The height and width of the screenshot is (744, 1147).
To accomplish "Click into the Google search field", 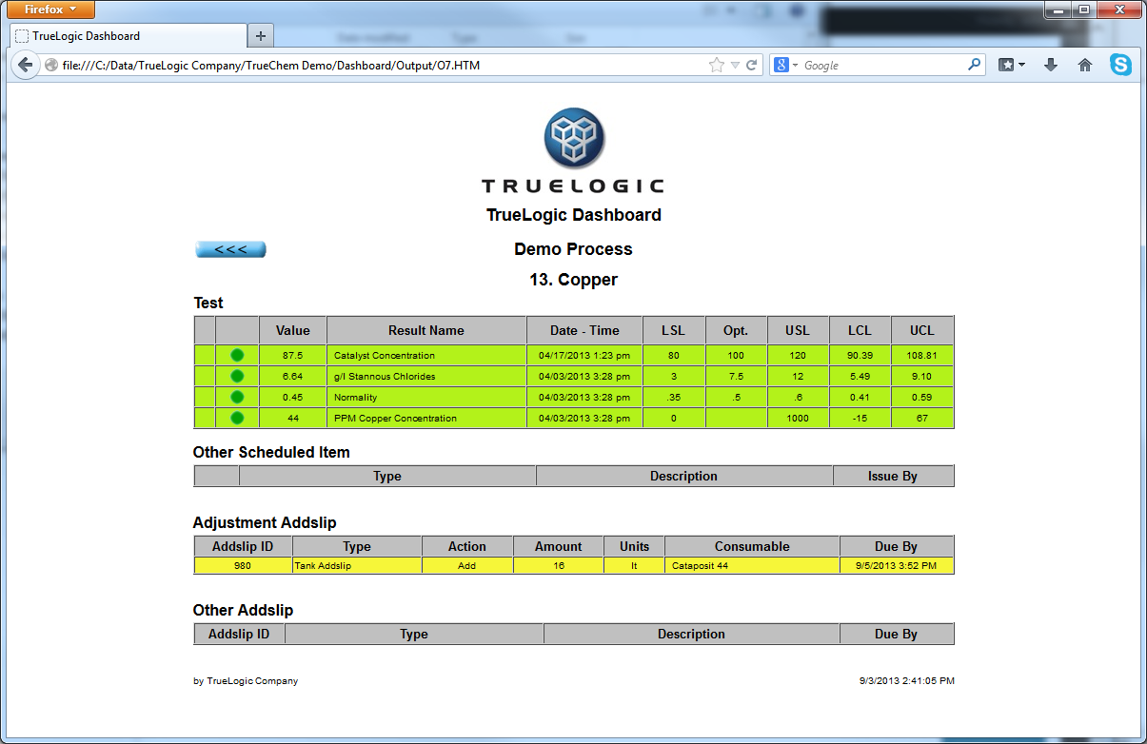I will coord(880,66).
